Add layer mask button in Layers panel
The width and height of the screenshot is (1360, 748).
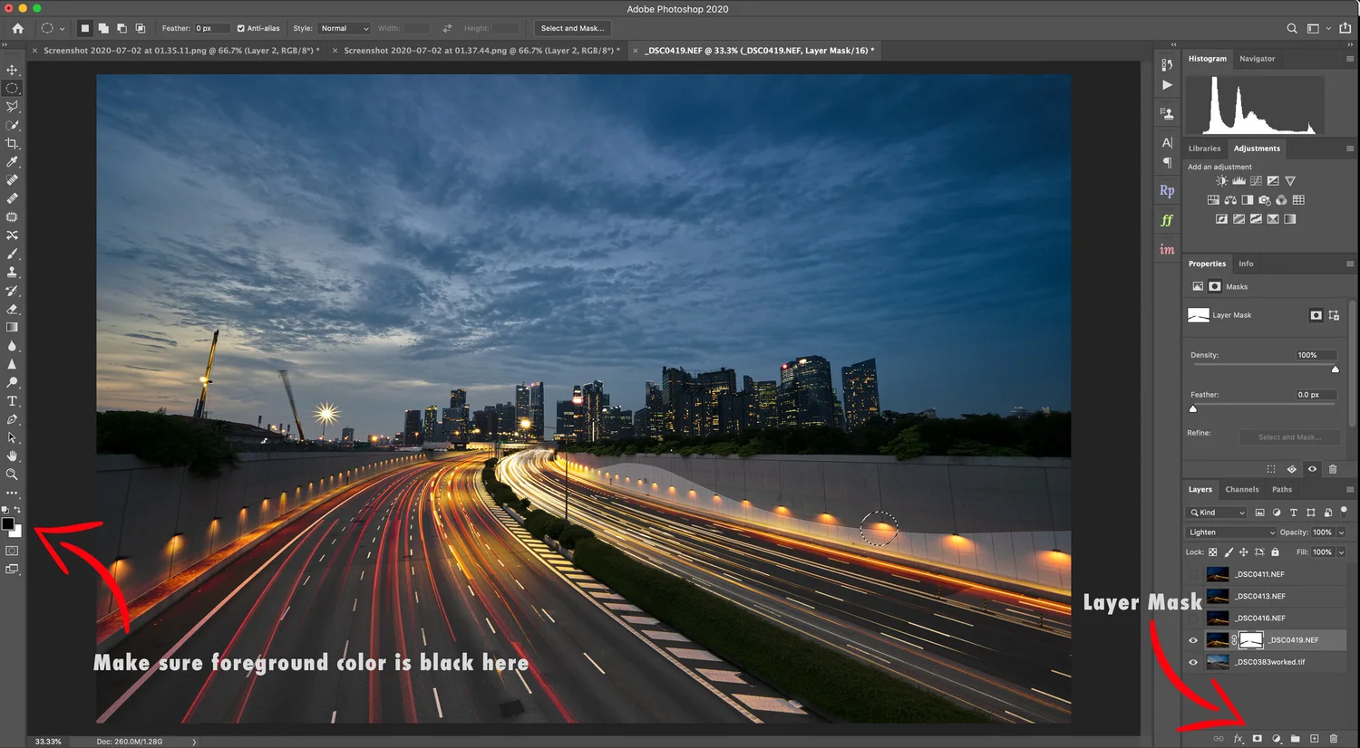(x=1257, y=739)
